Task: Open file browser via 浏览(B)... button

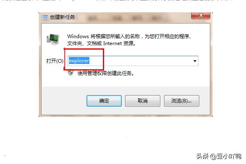Action: tap(182, 101)
